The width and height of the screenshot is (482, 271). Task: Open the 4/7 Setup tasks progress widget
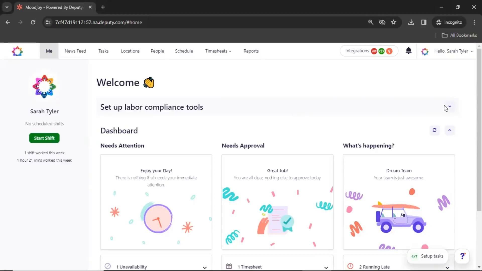tap(427, 256)
